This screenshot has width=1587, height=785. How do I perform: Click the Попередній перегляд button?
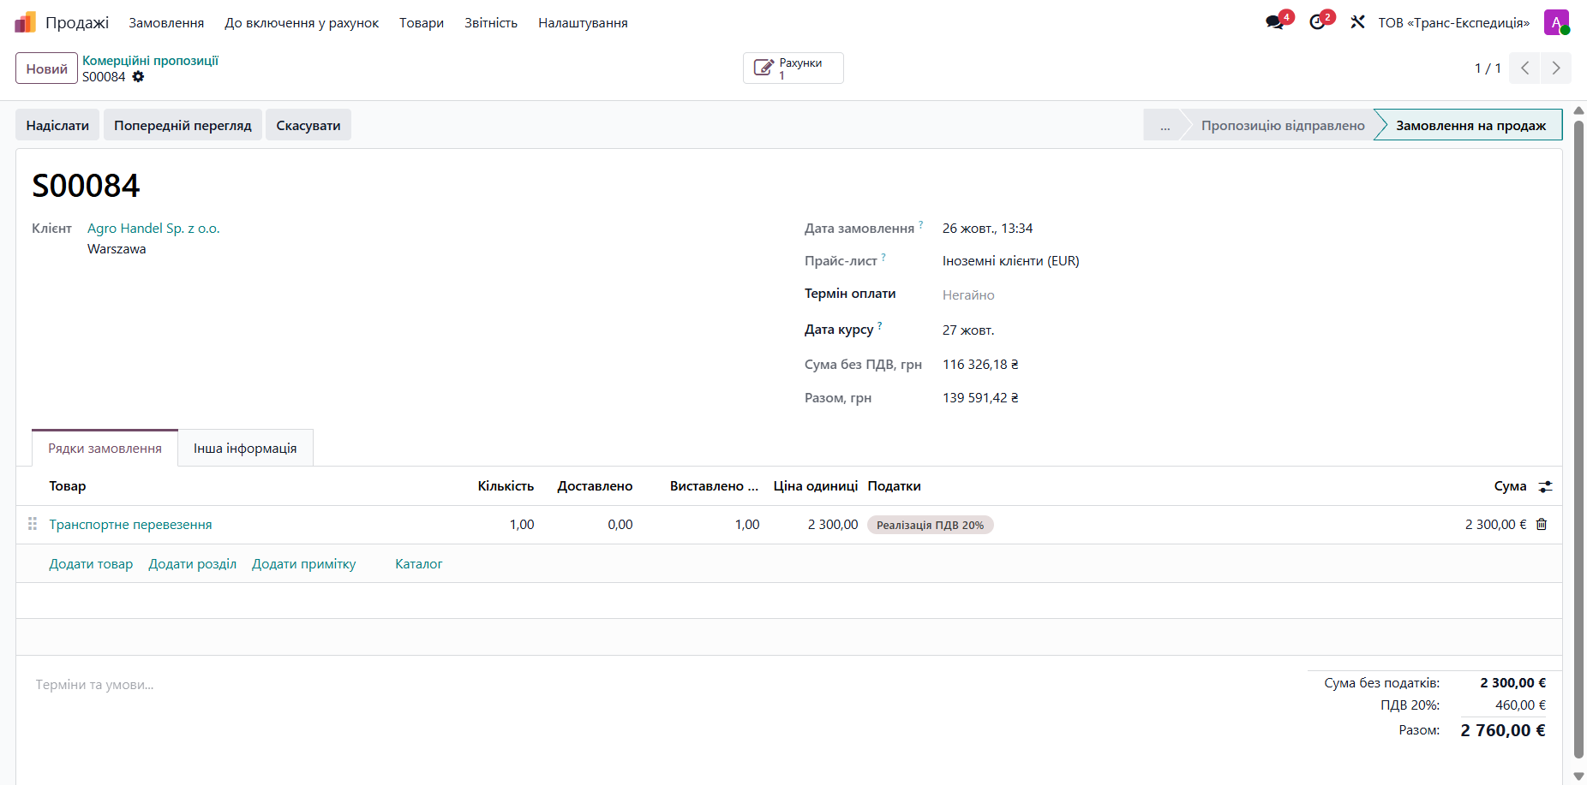(183, 125)
